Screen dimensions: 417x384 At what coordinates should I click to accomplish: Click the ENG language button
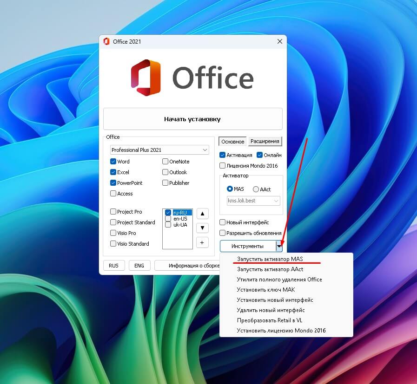click(x=139, y=266)
